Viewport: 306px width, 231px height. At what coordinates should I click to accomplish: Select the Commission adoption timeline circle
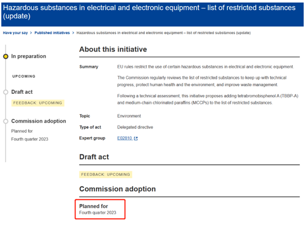tap(6, 121)
